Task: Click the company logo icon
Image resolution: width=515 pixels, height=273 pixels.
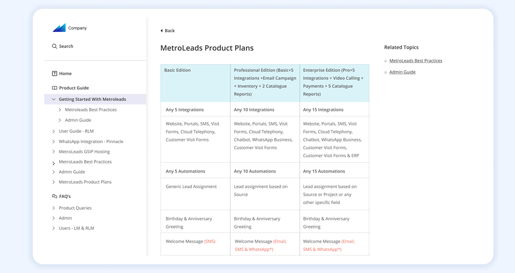Action: pyautogui.click(x=59, y=28)
